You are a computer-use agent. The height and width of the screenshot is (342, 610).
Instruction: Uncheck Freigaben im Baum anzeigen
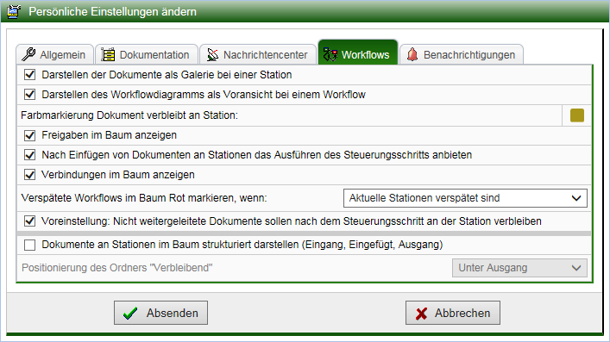click(x=29, y=135)
